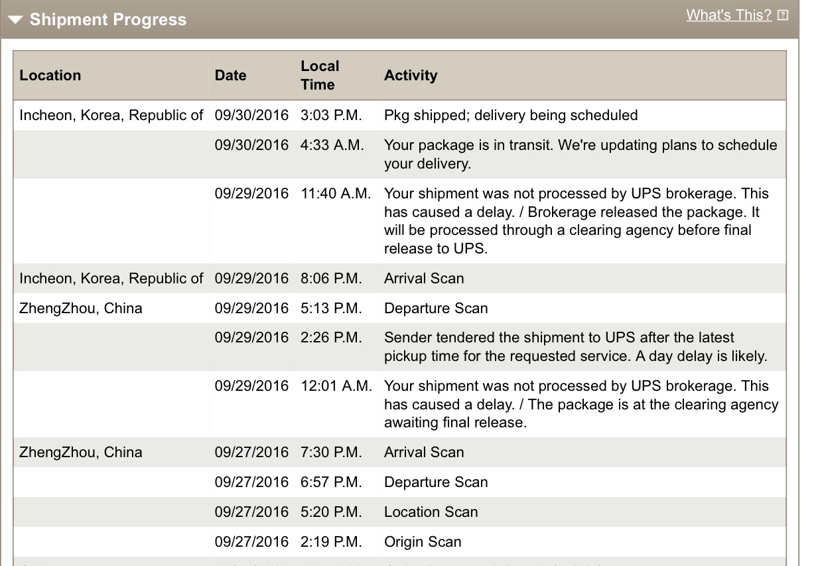Open the What's This? help link
Image resolution: width=824 pixels, height=566 pixels.
(729, 15)
